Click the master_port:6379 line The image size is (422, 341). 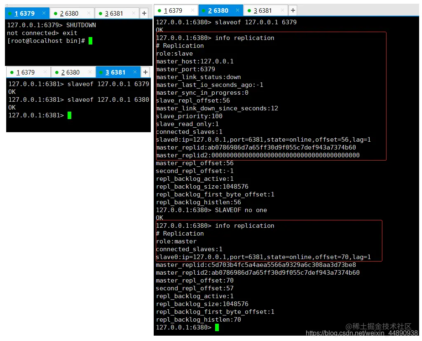pos(185,69)
